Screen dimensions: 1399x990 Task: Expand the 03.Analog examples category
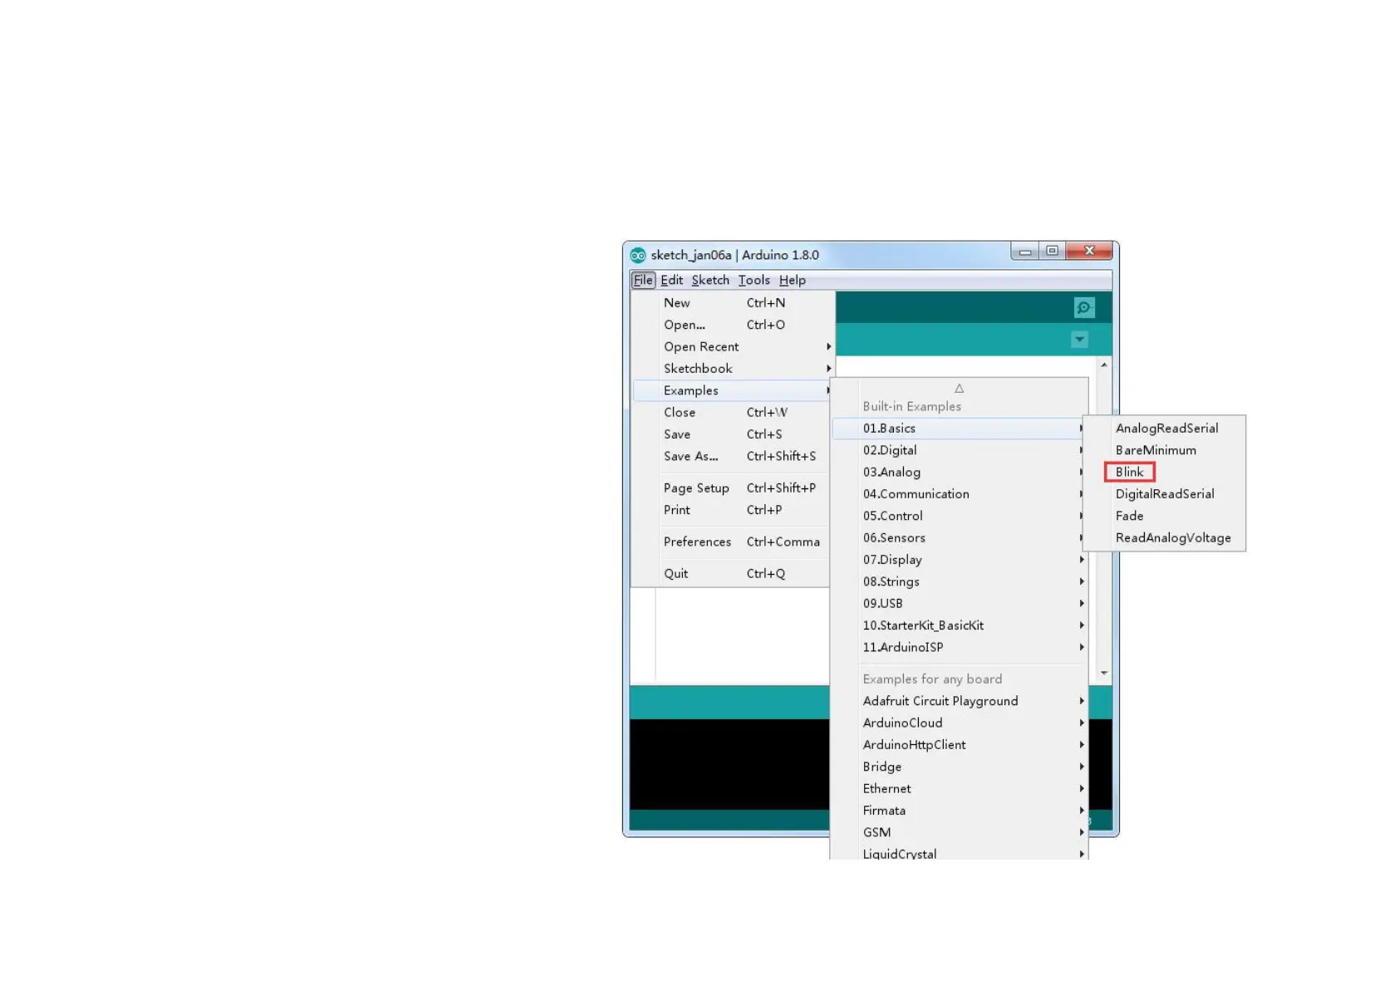pos(960,472)
